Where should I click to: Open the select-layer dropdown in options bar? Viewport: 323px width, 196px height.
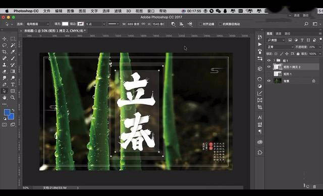coord(37,24)
